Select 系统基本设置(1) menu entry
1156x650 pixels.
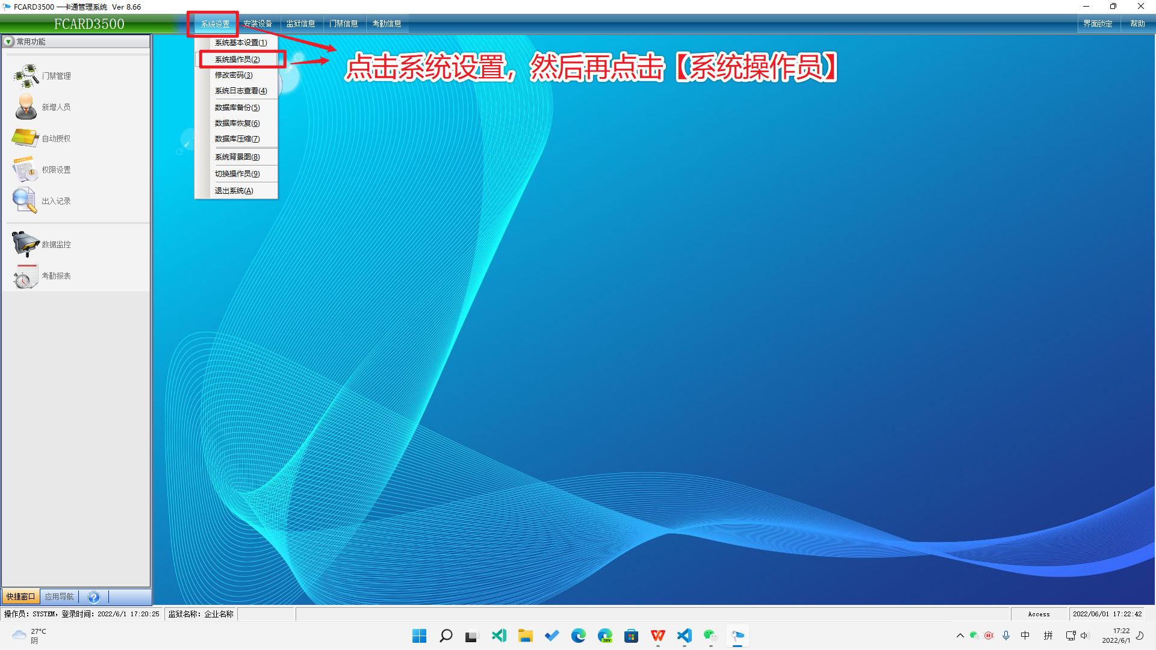(x=241, y=43)
